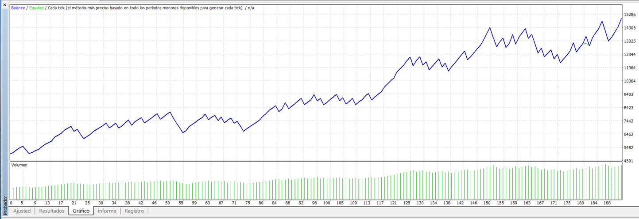639x219 pixels.
Task: Open the Resultados tab
Action: 52,211
